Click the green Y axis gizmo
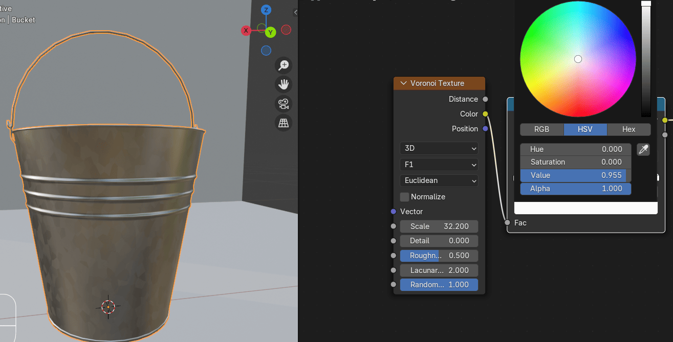 270,32
